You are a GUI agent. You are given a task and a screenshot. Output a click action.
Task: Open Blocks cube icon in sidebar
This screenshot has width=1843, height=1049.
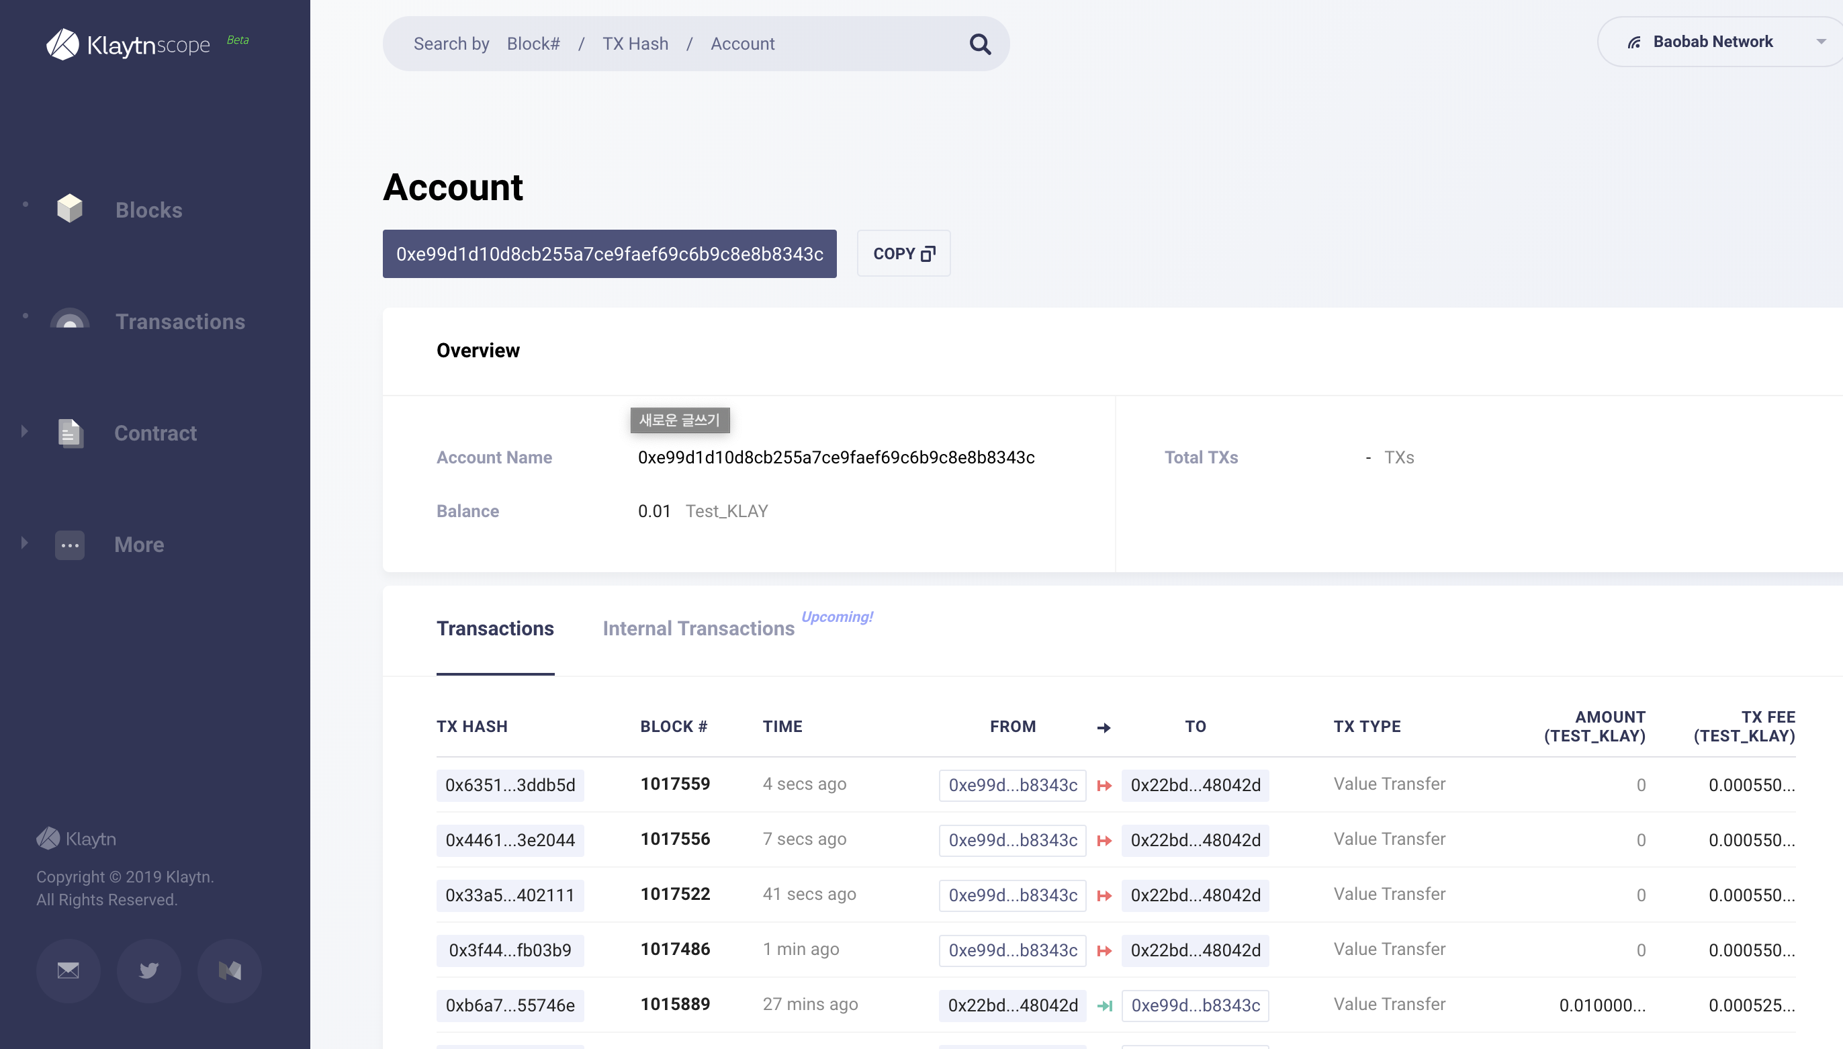coord(70,209)
